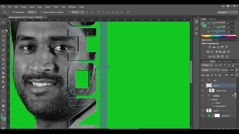239x134 pixels.
Task: Add Curves adjustment
Action: click(x=218, y=47)
